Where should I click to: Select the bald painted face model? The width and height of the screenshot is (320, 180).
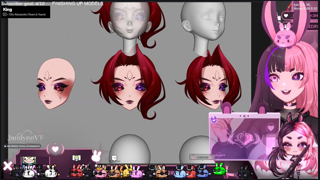click(56, 84)
